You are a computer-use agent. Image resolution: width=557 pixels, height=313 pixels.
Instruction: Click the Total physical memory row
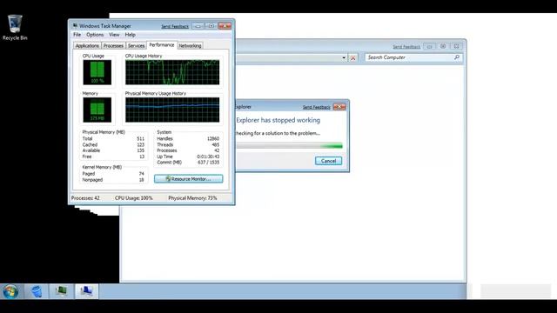coord(113,139)
